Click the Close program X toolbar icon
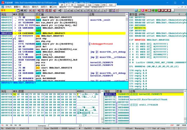Image resolution: width=187 pixels, height=130 pixels. coord(25,10)
